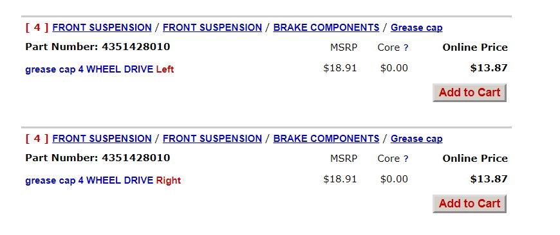560x235 pixels.
Task: Open the Grease cap breadcrumb in Left part listing
Action: tap(416, 28)
